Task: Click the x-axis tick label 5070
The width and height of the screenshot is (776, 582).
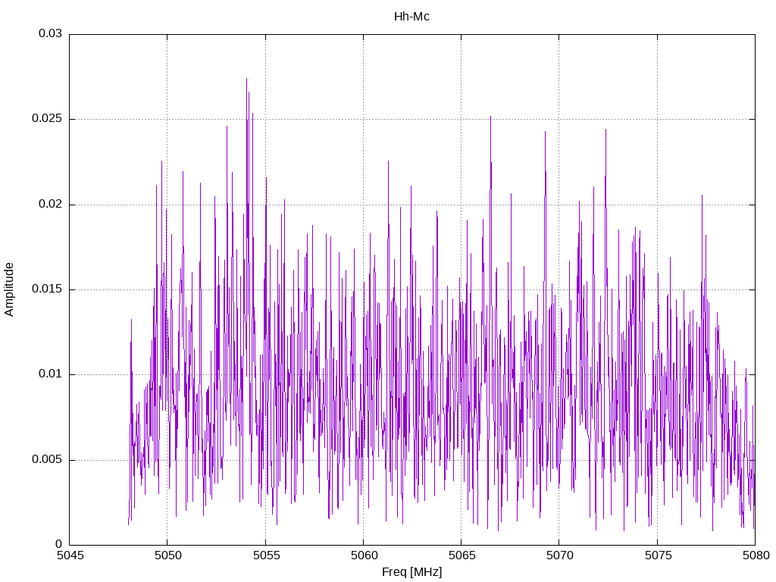Action: click(560, 555)
